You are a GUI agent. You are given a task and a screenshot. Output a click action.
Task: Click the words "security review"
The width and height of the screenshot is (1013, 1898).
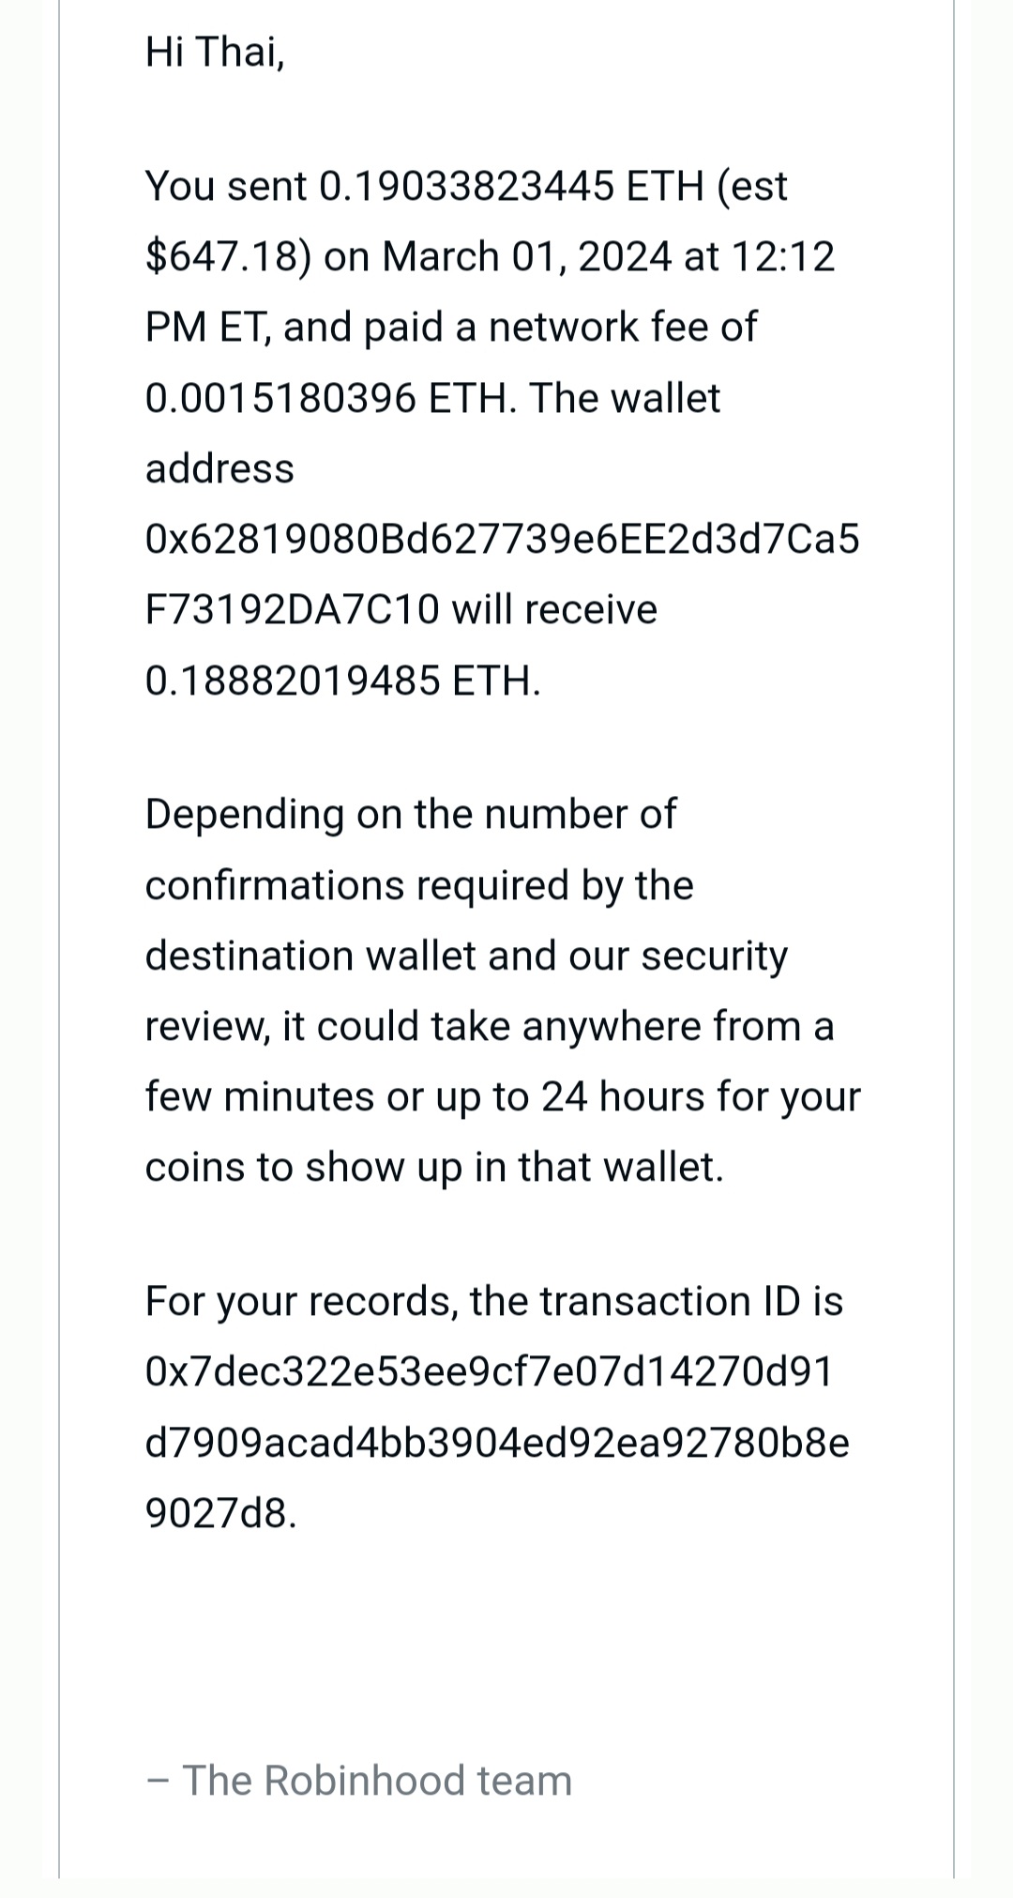(x=715, y=956)
